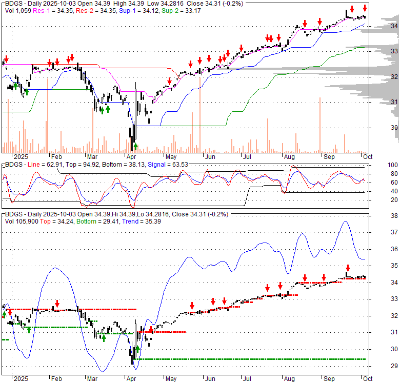Click the red arrow above February in bottom chart

point(57,303)
